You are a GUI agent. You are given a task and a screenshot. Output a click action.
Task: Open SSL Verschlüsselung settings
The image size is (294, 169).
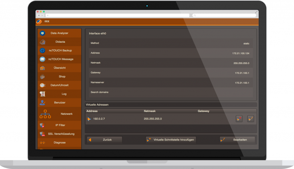pyautogui.click(x=59, y=134)
